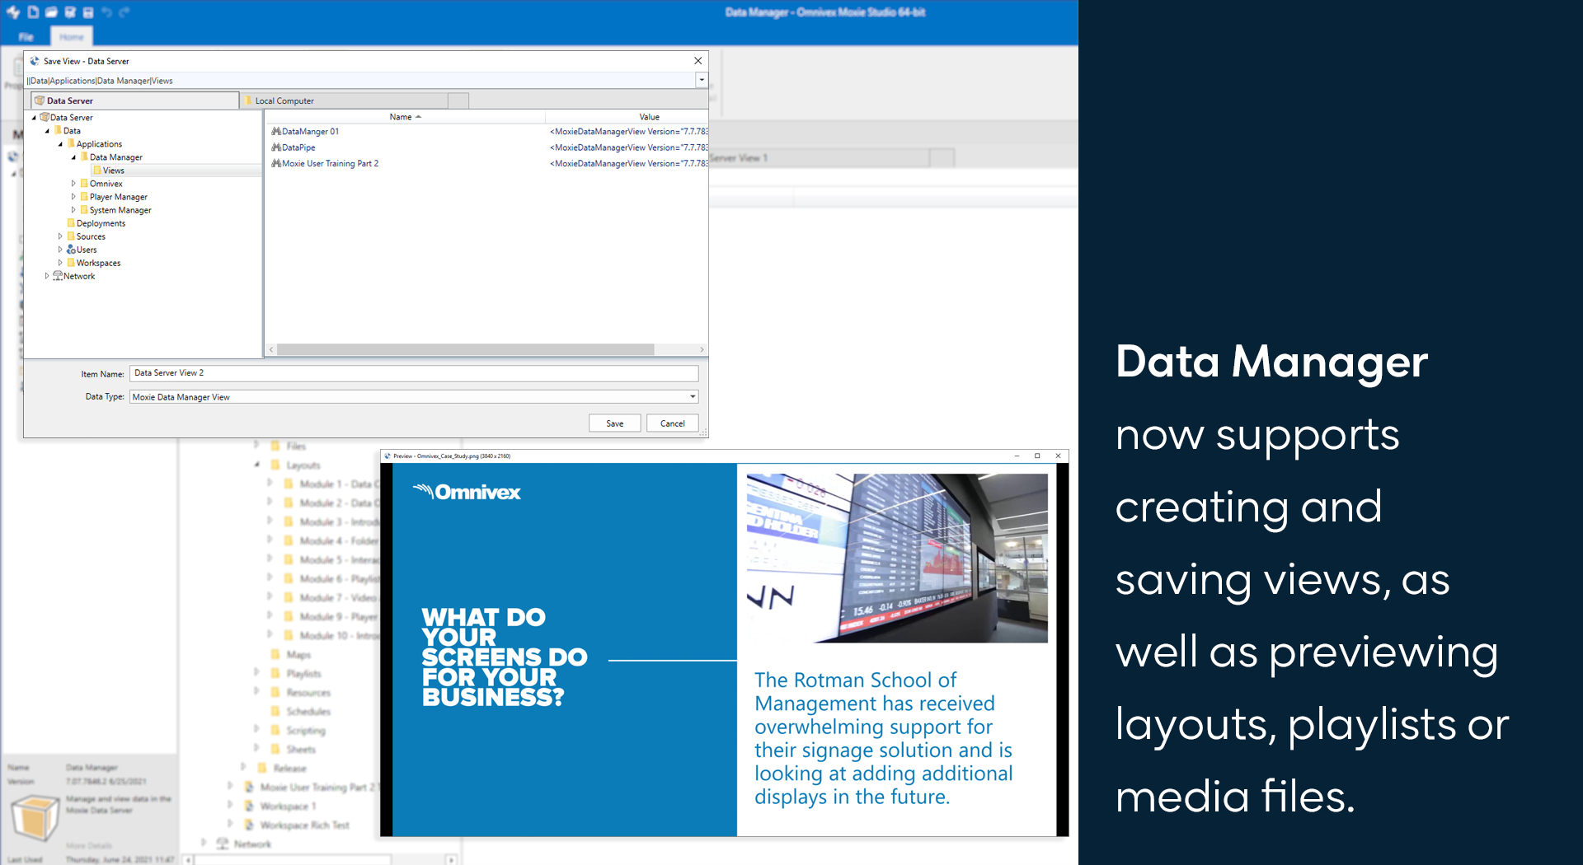Click the Sources folder icon
Image resolution: width=1583 pixels, height=865 pixels.
click(71, 236)
